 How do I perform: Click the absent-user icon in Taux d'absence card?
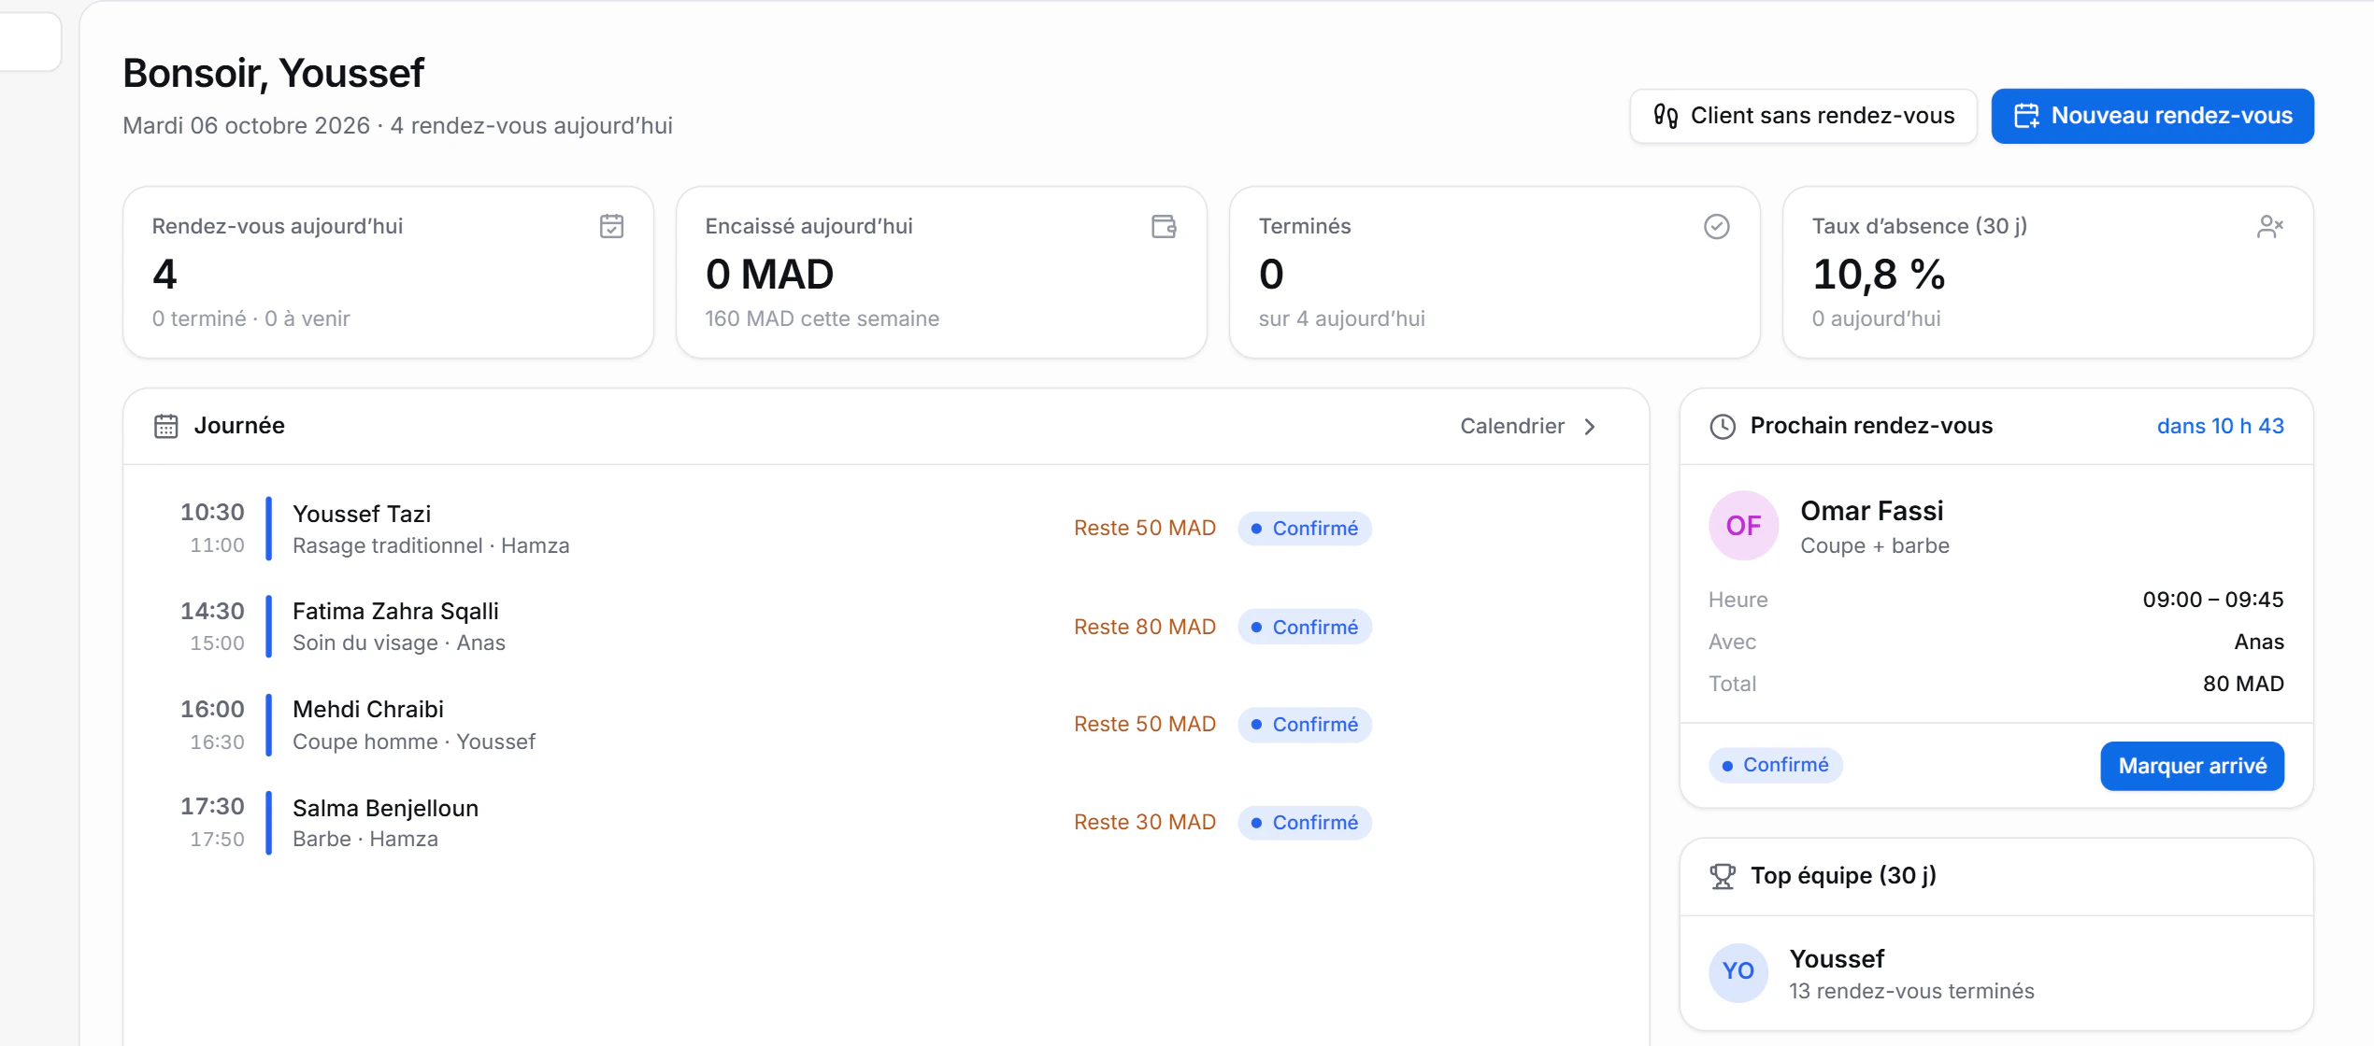[2270, 226]
